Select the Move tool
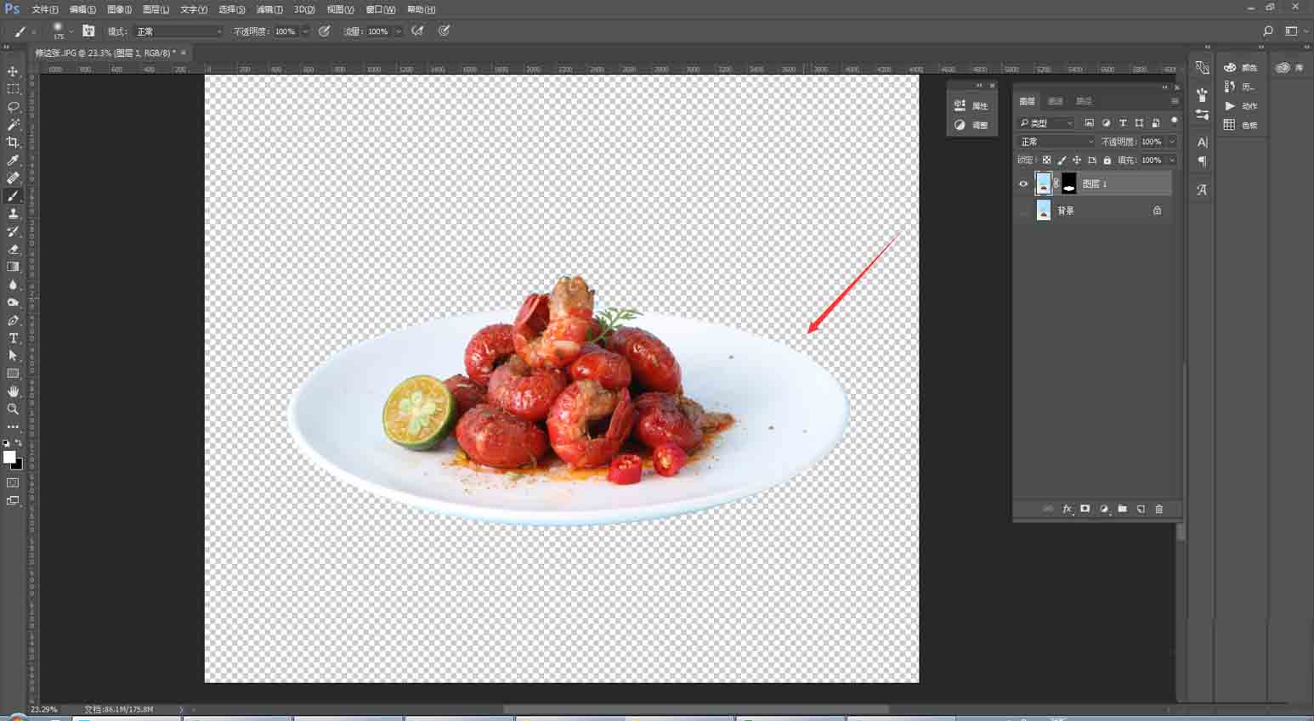1314x721 pixels. pyautogui.click(x=13, y=71)
